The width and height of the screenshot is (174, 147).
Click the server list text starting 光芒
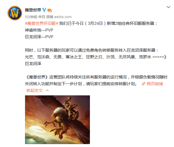coord(95,57)
